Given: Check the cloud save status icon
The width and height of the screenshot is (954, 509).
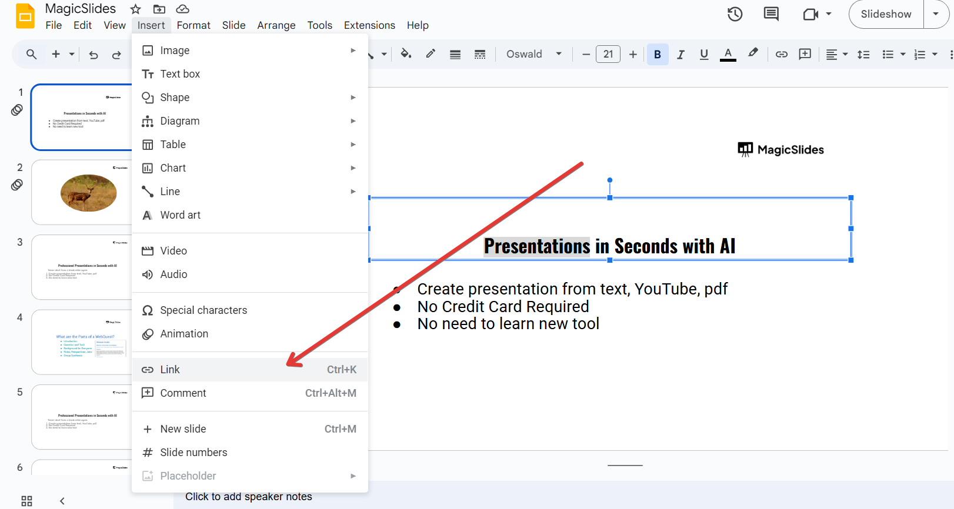Looking at the screenshot, I should 183,9.
